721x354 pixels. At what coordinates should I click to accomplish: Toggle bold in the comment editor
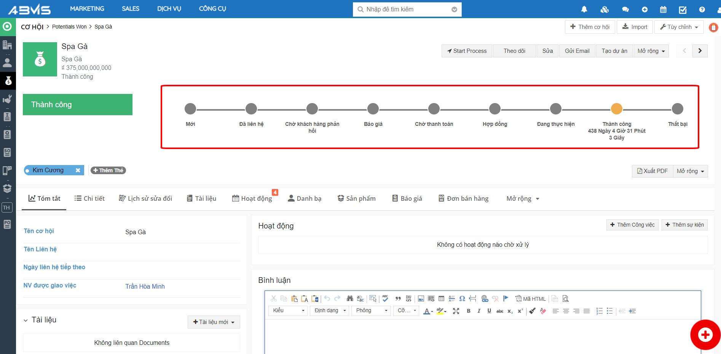point(469,311)
